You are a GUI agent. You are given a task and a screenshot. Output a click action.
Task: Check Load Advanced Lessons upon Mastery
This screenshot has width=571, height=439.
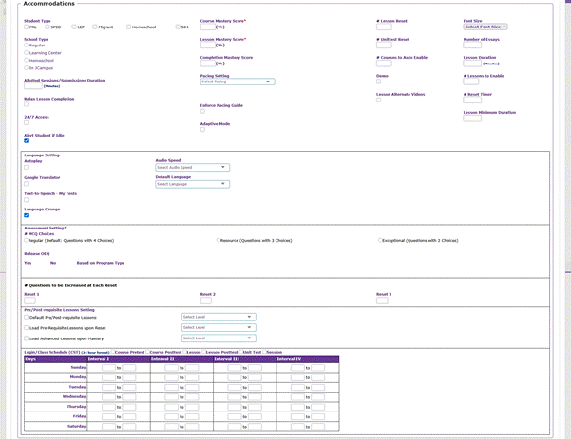click(x=26, y=338)
